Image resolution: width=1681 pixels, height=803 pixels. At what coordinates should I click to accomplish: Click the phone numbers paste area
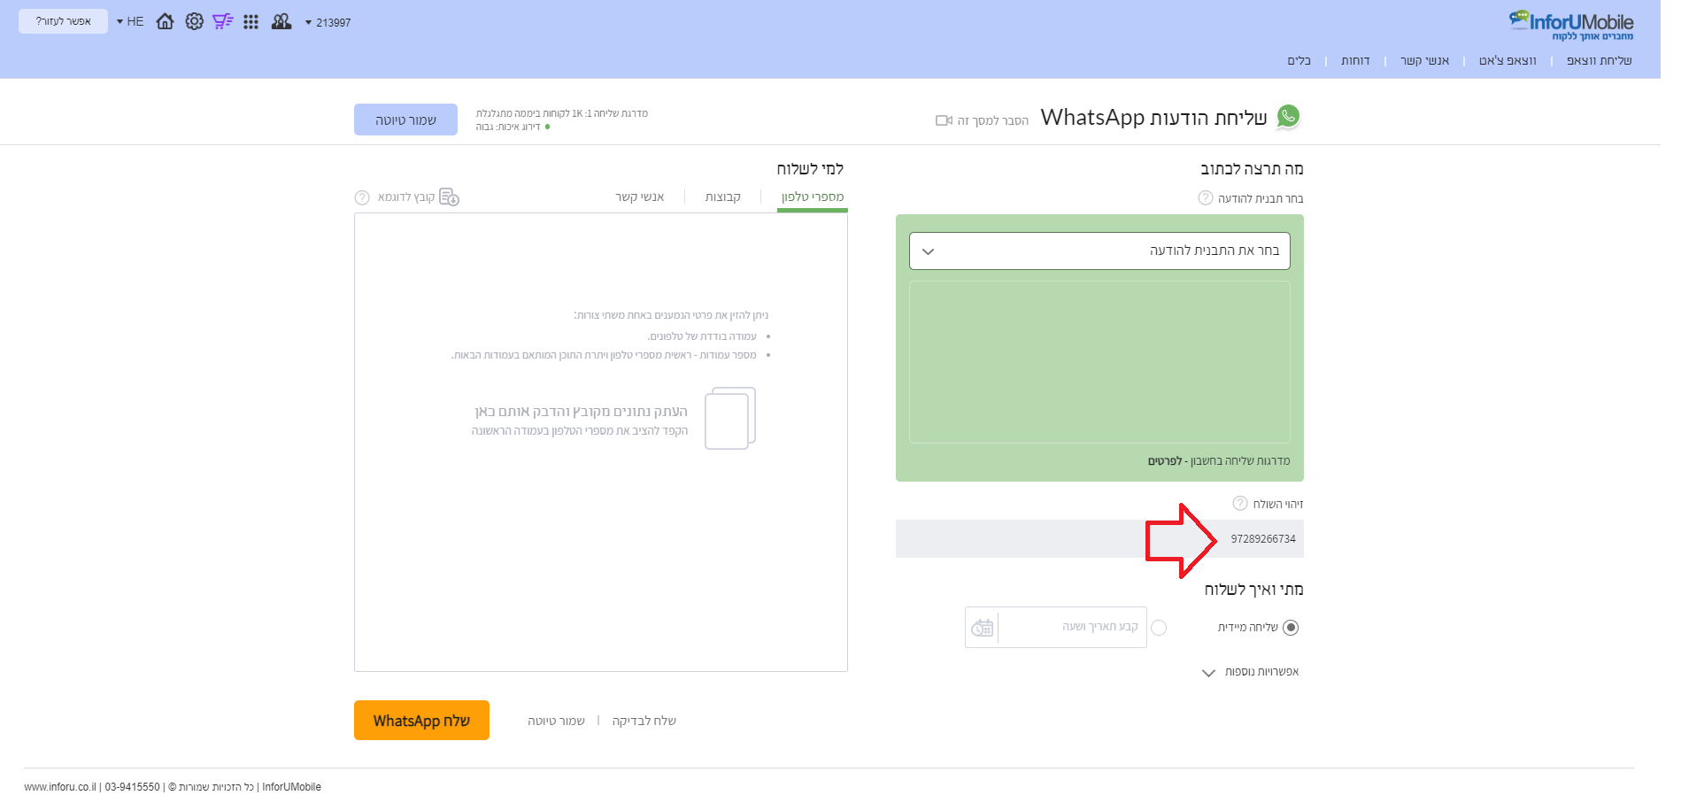(x=601, y=442)
